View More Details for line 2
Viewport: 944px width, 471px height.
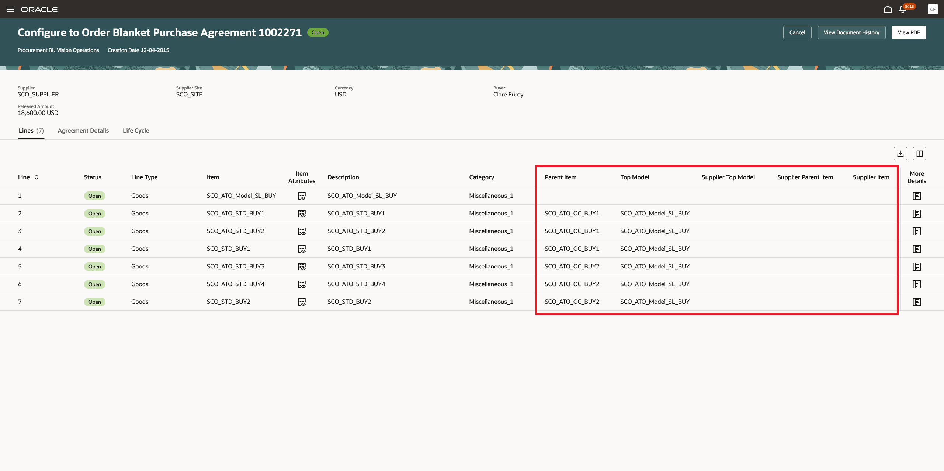pos(916,214)
